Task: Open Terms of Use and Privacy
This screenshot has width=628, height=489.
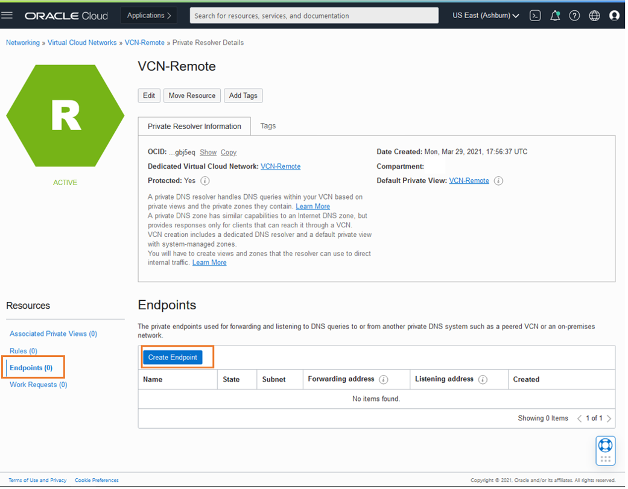Action: click(x=37, y=480)
